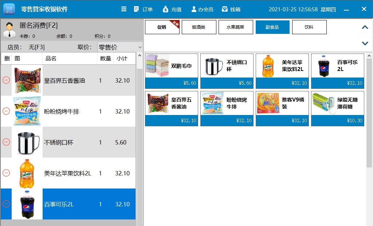Switch to the 水果蔬菜 category tab
The height and width of the screenshot is (226, 373).
tap(235, 27)
